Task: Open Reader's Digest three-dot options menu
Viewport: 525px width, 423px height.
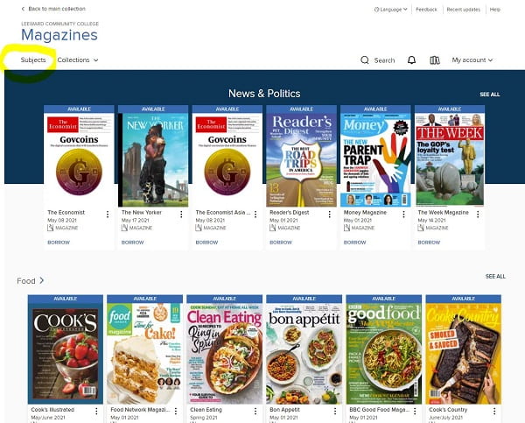Action: click(x=330, y=215)
